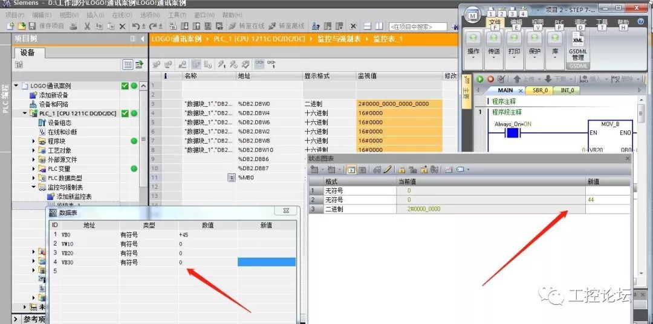
Task: Click 添加新监控表 in project tree
Action: 74,196
